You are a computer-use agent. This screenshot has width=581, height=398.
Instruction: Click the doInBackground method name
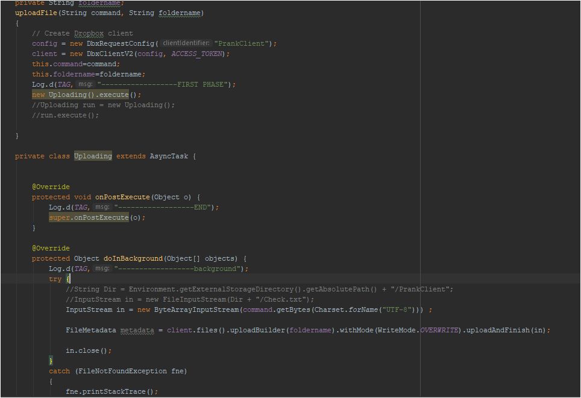[133, 258]
